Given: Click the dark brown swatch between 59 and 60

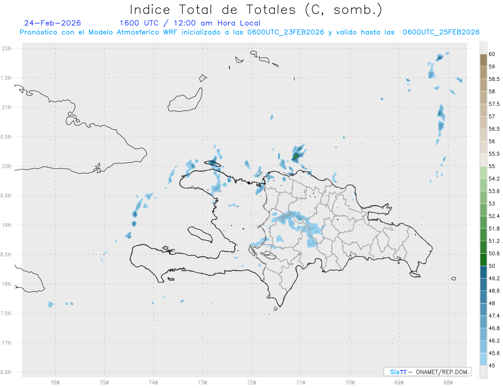Looking at the screenshot, I should click(483, 60).
